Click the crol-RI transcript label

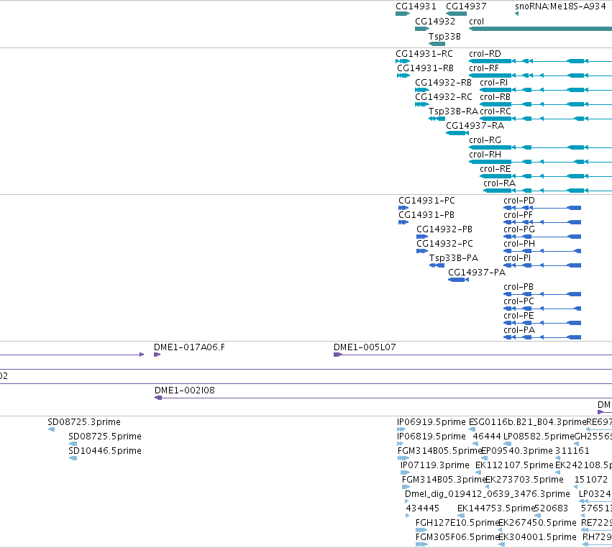coord(494,83)
